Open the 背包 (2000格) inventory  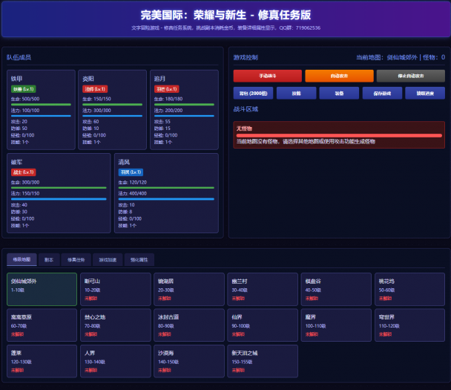(x=253, y=94)
